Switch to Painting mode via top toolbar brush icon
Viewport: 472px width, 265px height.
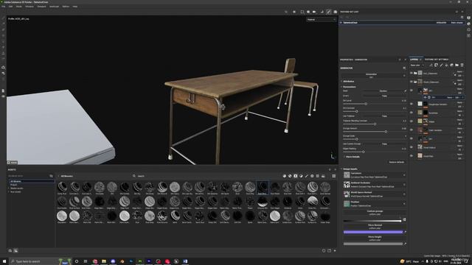[328, 12]
